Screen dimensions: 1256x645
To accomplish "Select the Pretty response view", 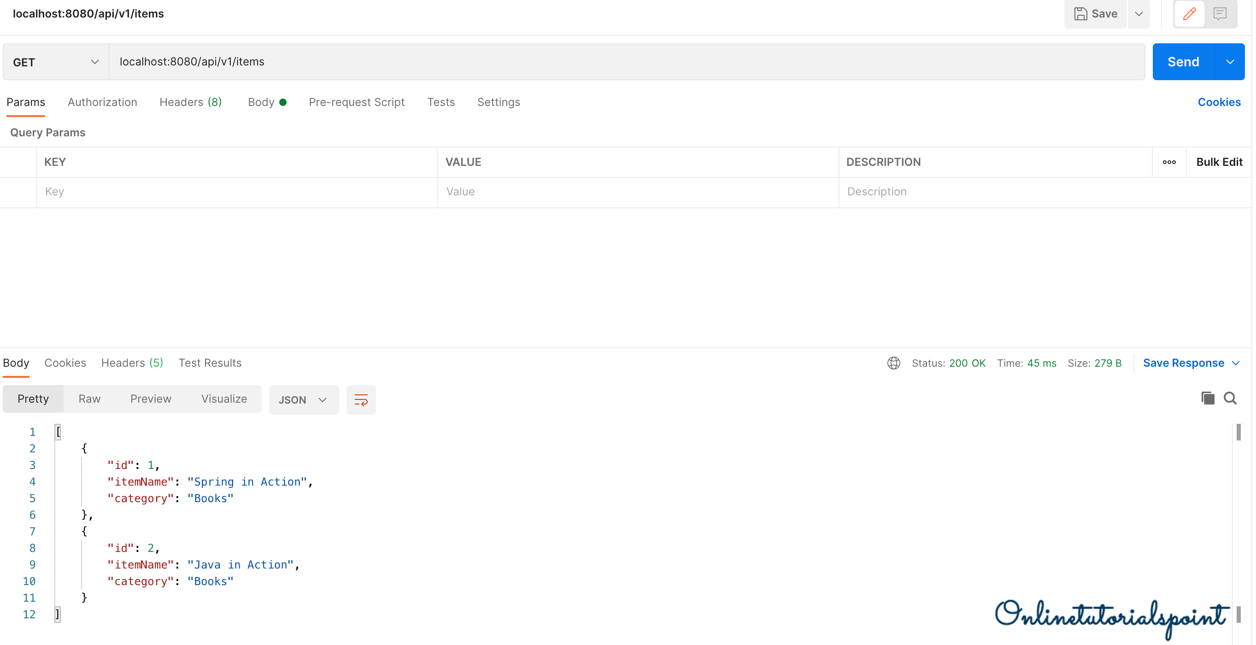I will 33,399.
